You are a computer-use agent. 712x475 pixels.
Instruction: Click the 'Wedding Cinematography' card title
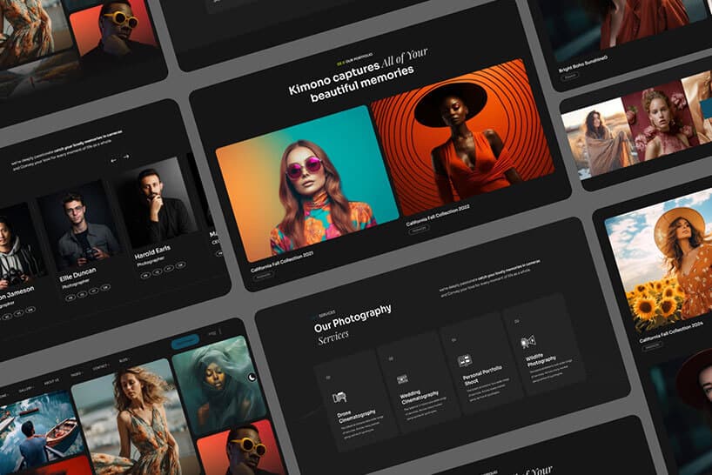420,397
